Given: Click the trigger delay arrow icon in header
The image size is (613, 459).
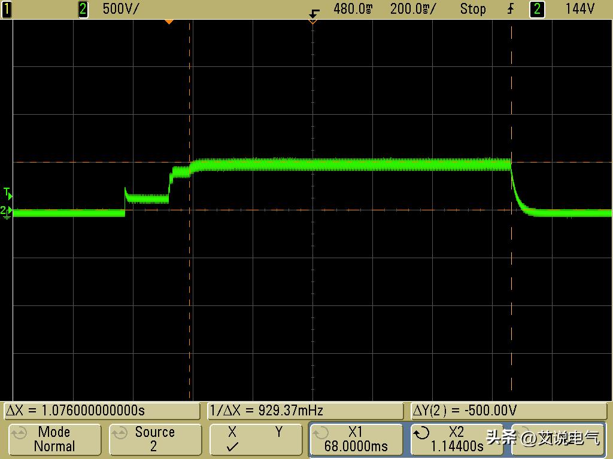Looking at the screenshot, I should [x=314, y=14].
